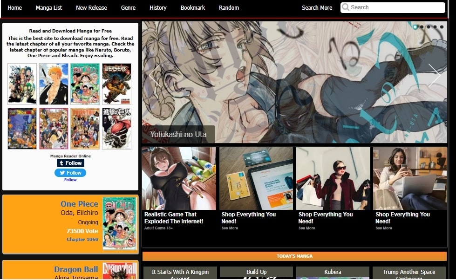Click See More under the credit card ad
The image size is (456, 280).
230,228
